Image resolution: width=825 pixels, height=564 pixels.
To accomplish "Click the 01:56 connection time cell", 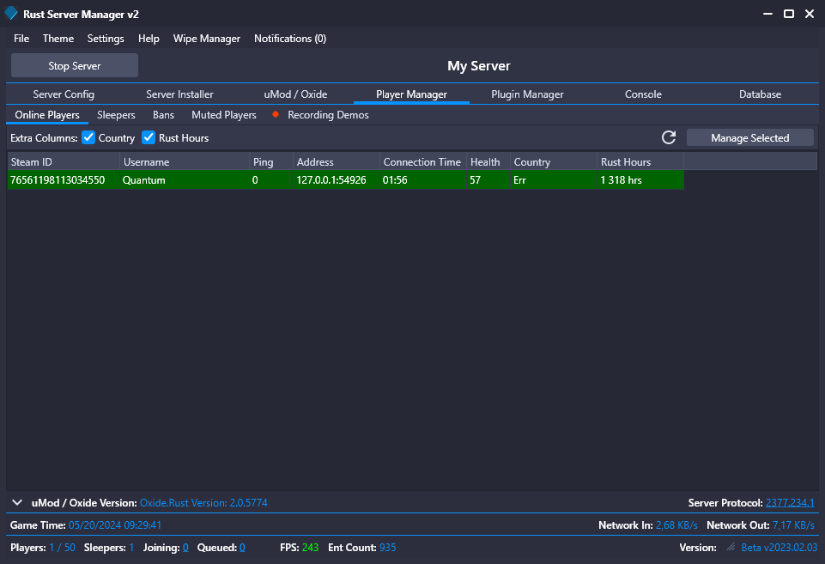I will click(422, 180).
